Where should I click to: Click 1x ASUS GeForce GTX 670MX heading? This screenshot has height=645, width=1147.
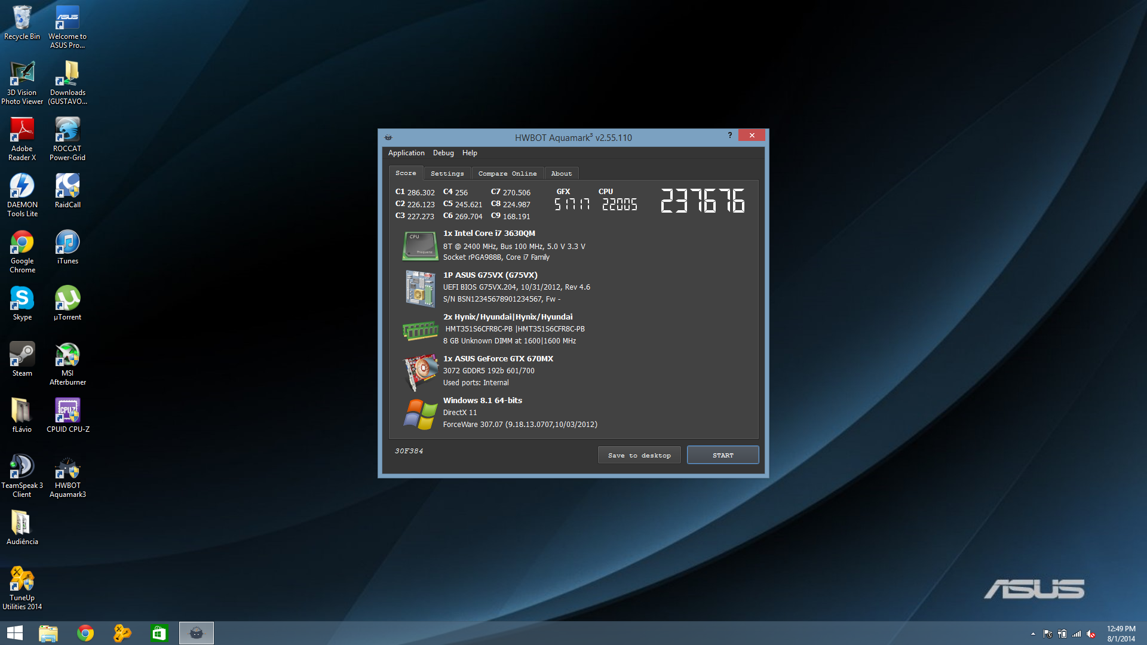point(498,359)
